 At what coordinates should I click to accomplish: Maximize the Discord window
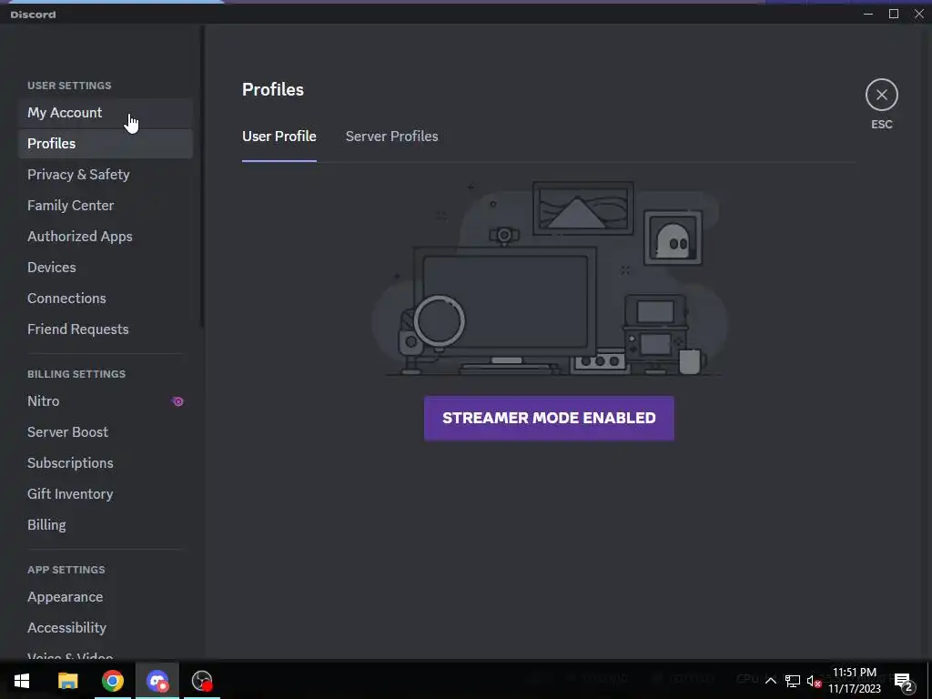coord(894,14)
